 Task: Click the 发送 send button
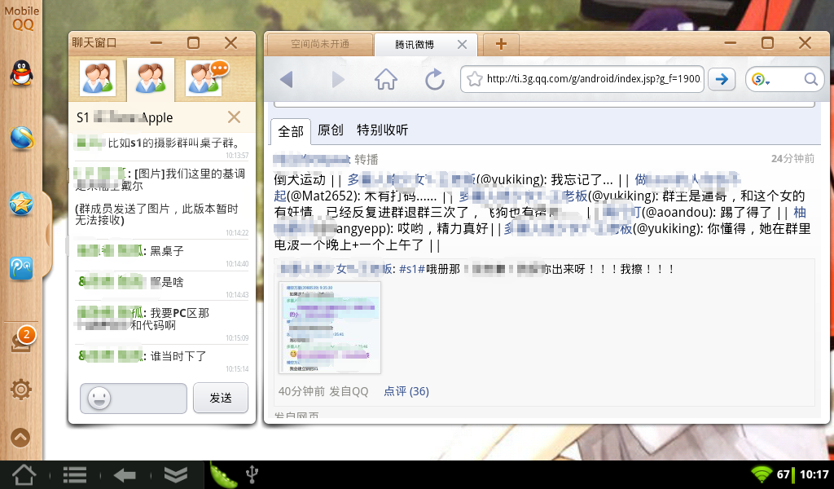[x=221, y=398]
